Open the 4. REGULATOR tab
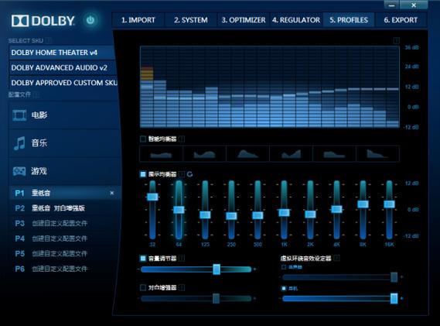This screenshot has height=326, width=440. click(296, 20)
